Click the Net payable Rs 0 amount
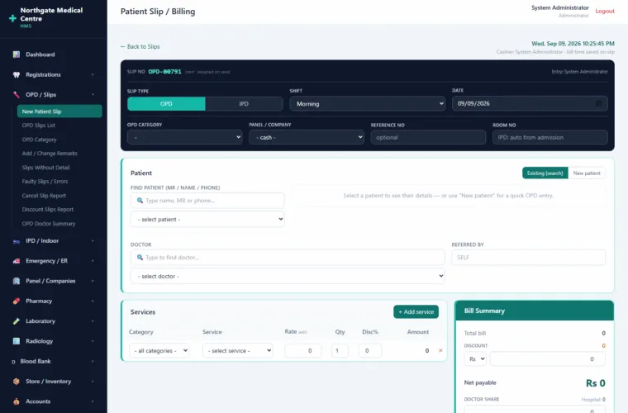Screen dimensions: 628x413 pyautogui.click(x=596, y=383)
